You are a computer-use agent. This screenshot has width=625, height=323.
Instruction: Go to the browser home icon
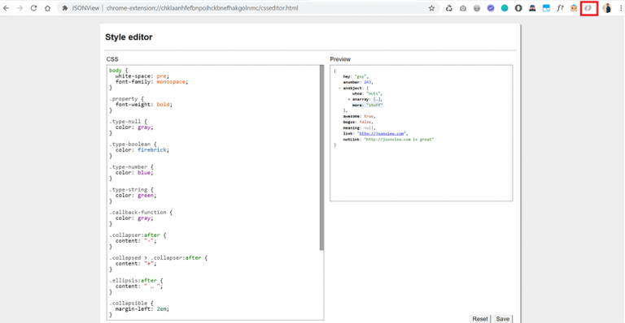coord(47,8)
